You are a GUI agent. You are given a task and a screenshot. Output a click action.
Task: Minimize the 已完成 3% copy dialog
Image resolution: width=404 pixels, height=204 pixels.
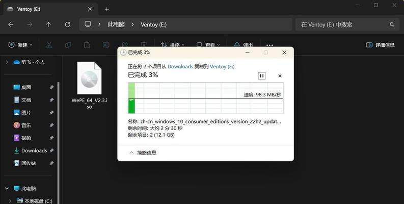click(248, 53)
